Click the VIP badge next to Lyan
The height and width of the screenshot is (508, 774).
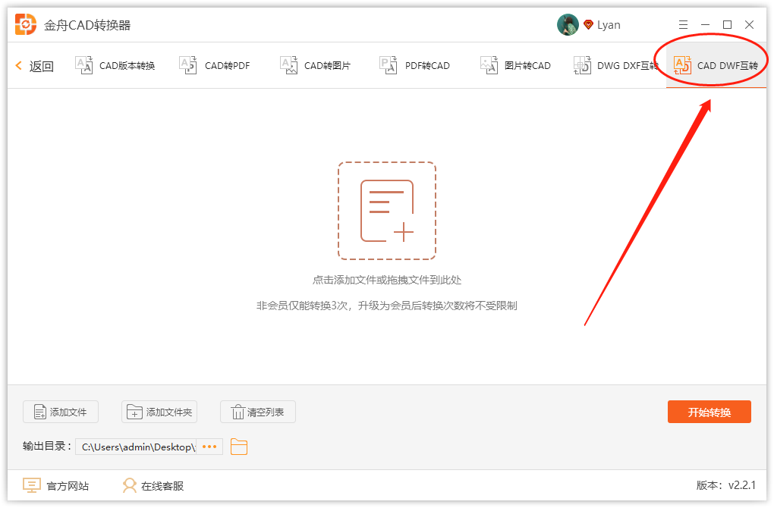tap(588, 25)
